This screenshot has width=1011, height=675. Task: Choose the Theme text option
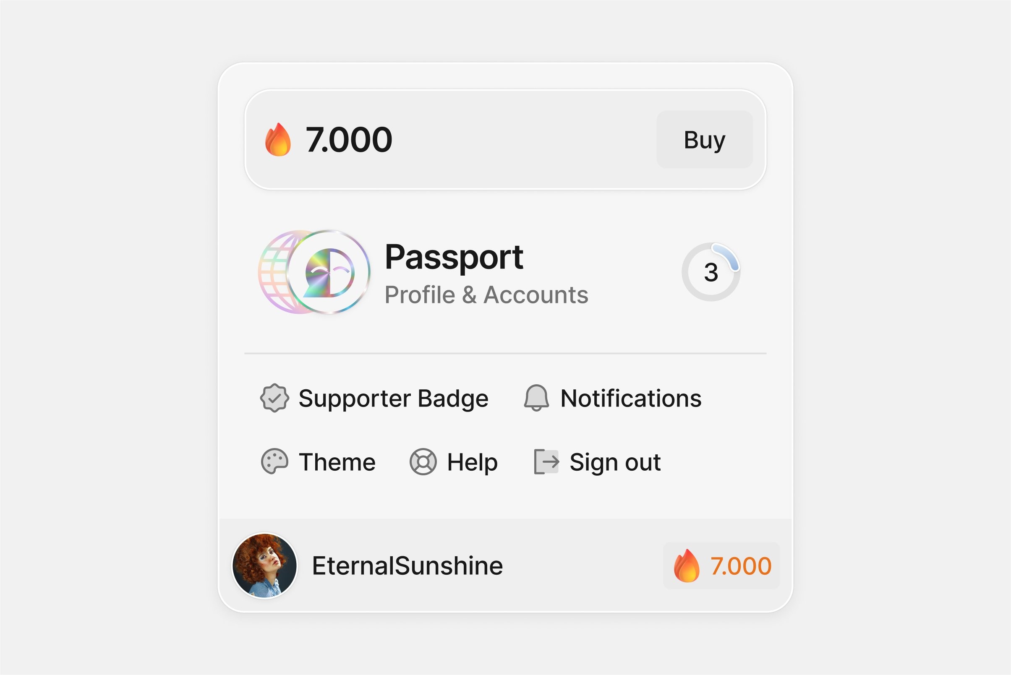tap(337, 462)
